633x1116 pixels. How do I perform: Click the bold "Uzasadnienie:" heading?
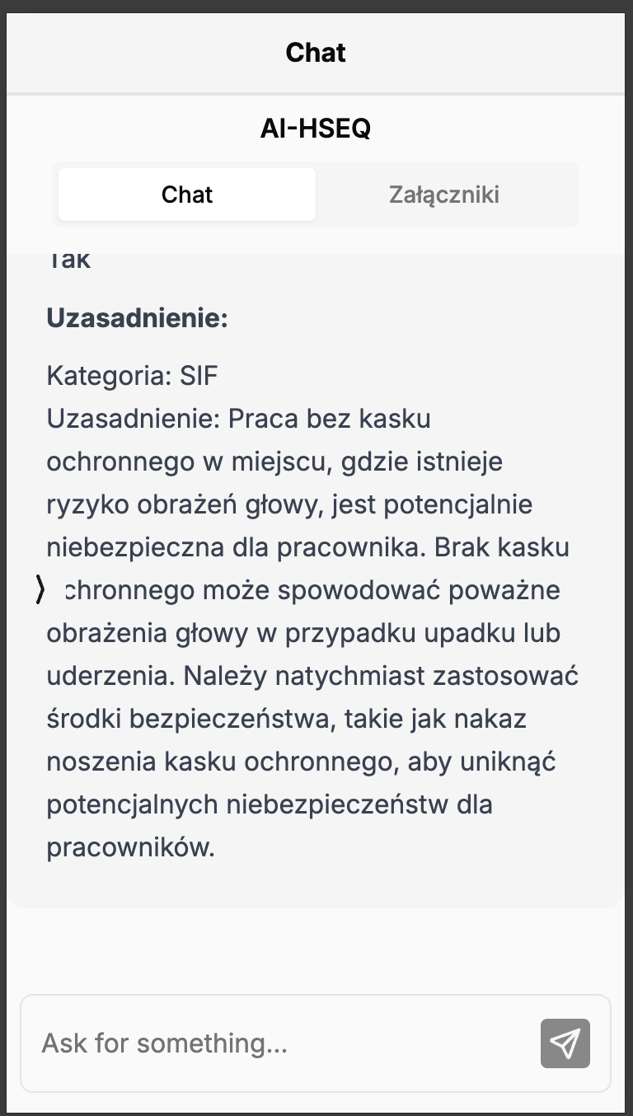[x=137, y=318]
